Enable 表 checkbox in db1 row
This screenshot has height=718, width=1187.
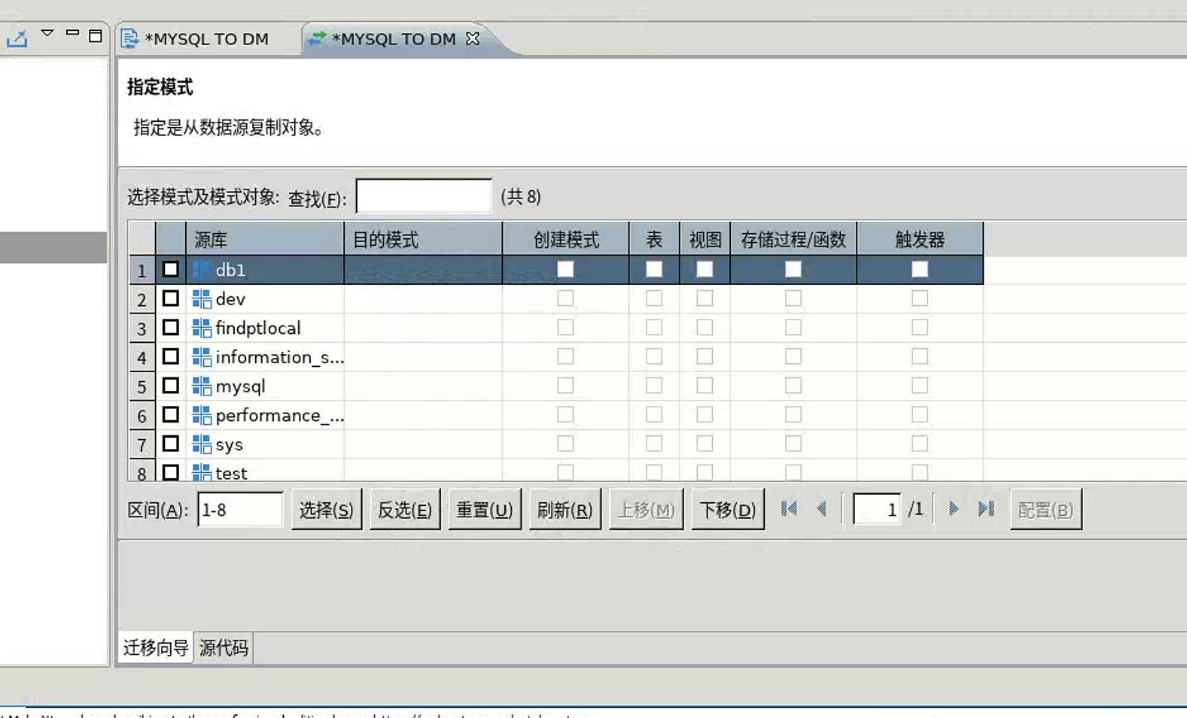[654, 269]
